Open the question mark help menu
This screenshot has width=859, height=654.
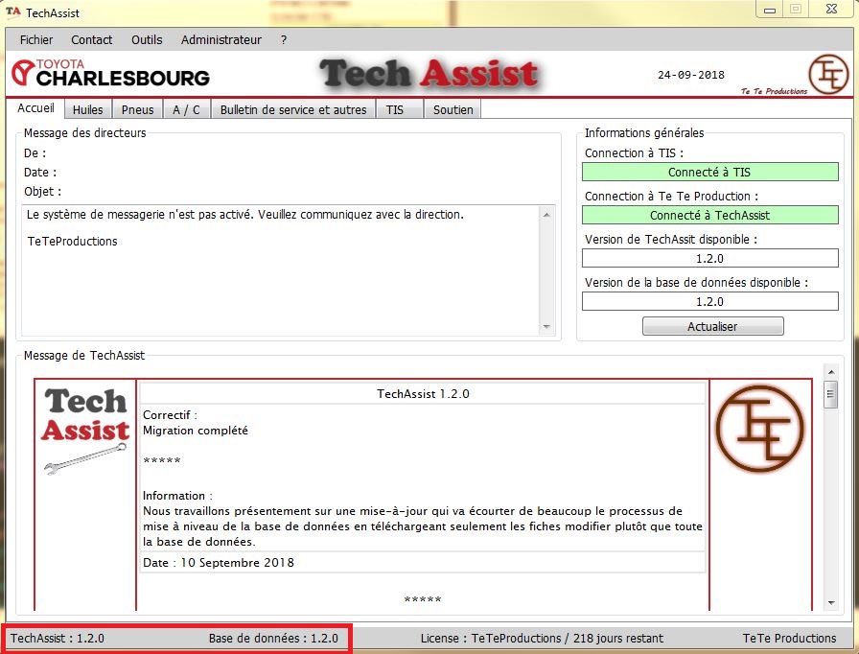(x=284, y=40)
